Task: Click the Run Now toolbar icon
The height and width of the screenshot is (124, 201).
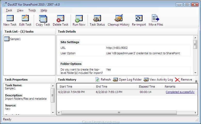Action: coord(79,19)
